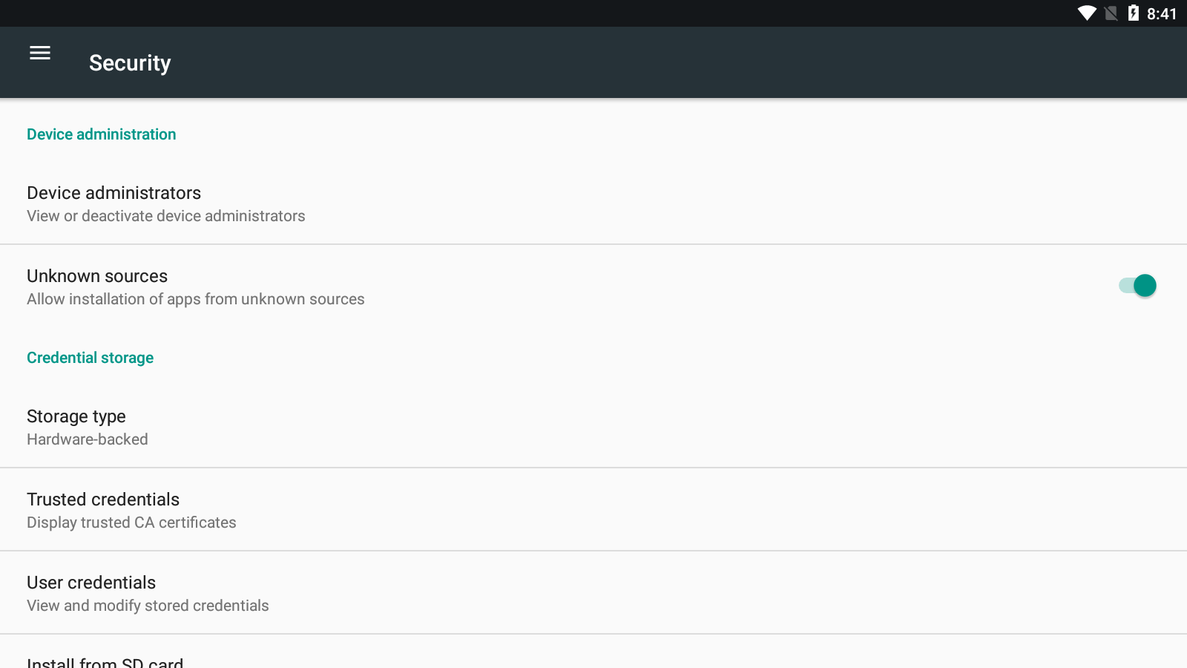Open Trusted credentials
This screenshot has height=668, width=1187.
click(x=103, y=500)
